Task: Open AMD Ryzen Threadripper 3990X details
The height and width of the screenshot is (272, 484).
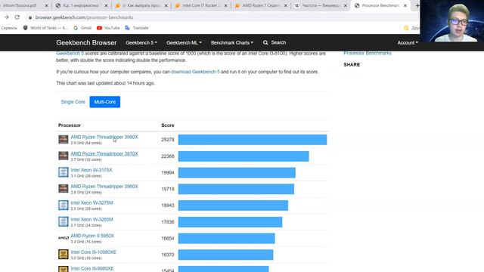Action: pos(104,137)
